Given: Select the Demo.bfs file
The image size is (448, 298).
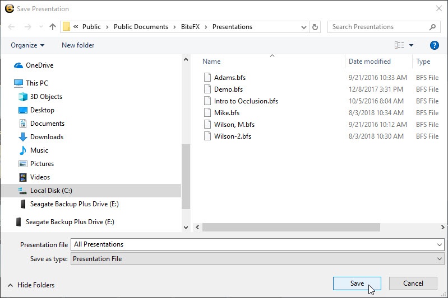Looking at the screenshot, I should coord(228,89).
